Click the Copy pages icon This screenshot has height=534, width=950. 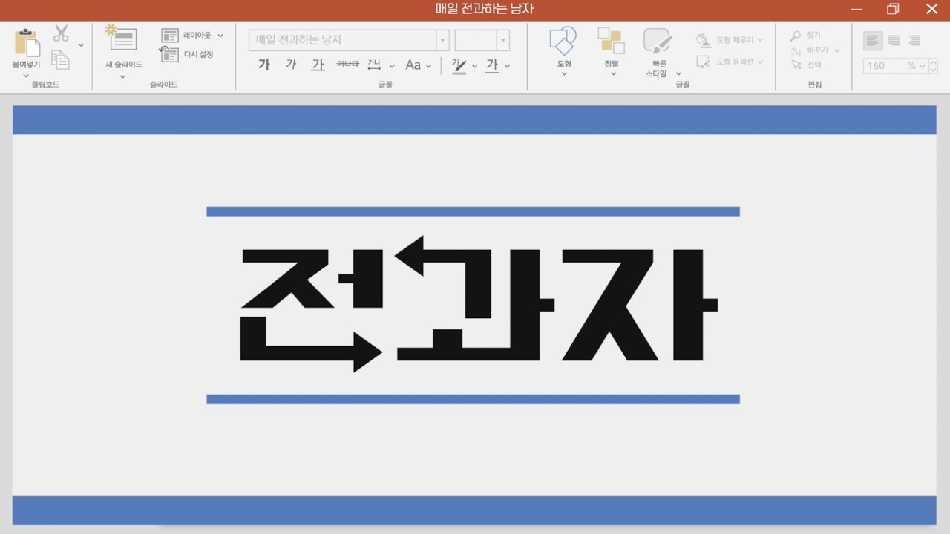pos(60,60)
